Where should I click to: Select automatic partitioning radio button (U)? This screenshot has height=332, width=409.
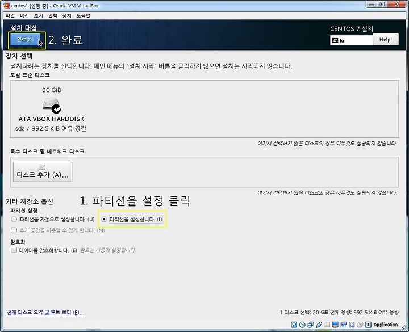click(14, 219)
